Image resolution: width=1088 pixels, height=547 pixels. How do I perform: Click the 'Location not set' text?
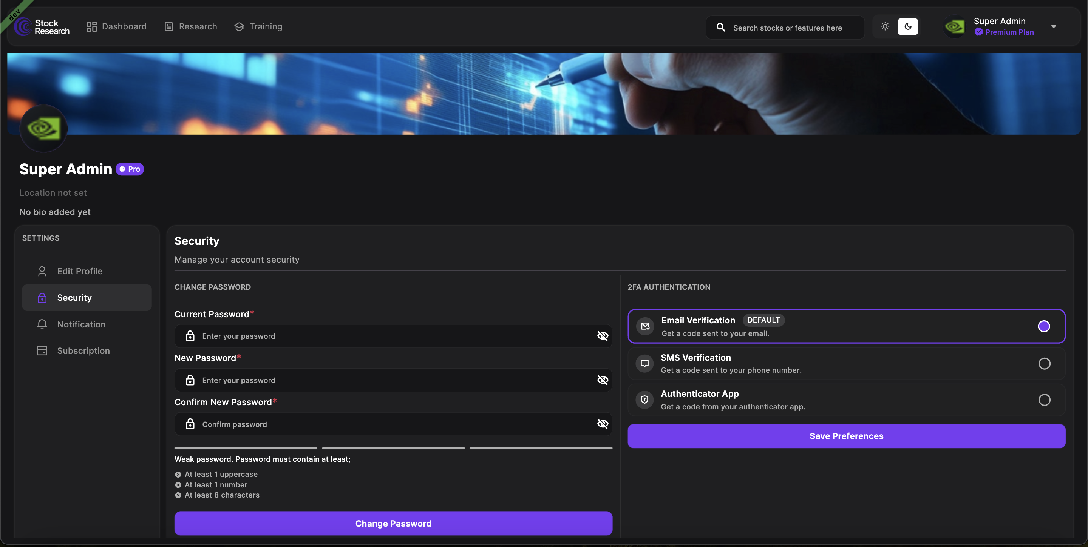pyautogui.click(x=53, y=193)
